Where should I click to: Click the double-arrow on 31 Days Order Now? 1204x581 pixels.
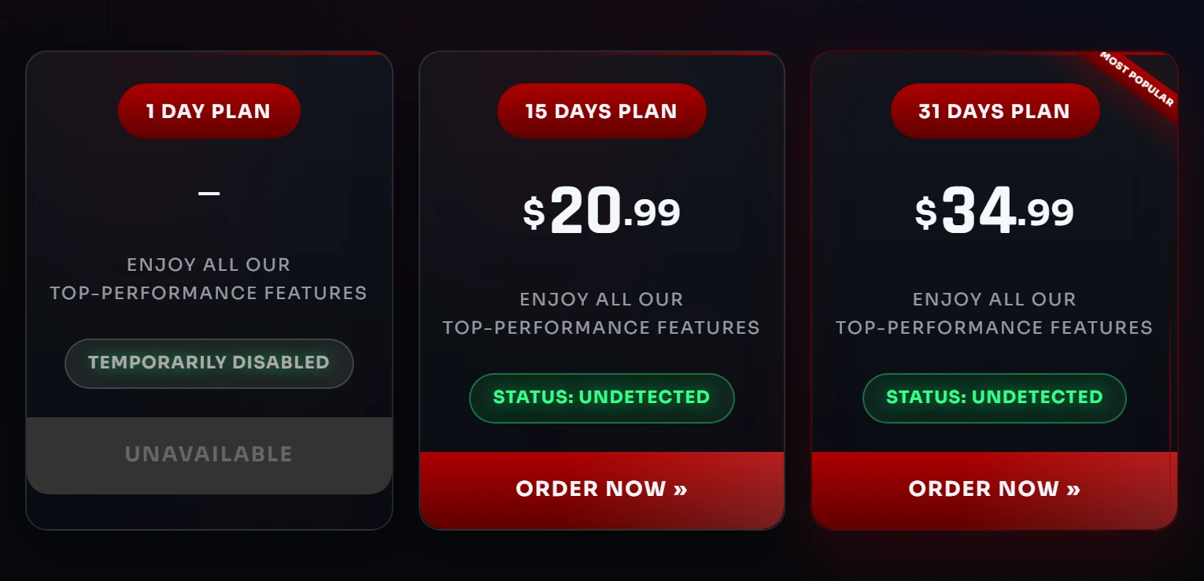pyautogui.click(x=1073, y=489)
